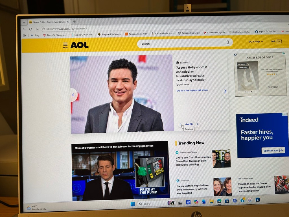Expand the 24/7 Help dropdown

point(255,42)
